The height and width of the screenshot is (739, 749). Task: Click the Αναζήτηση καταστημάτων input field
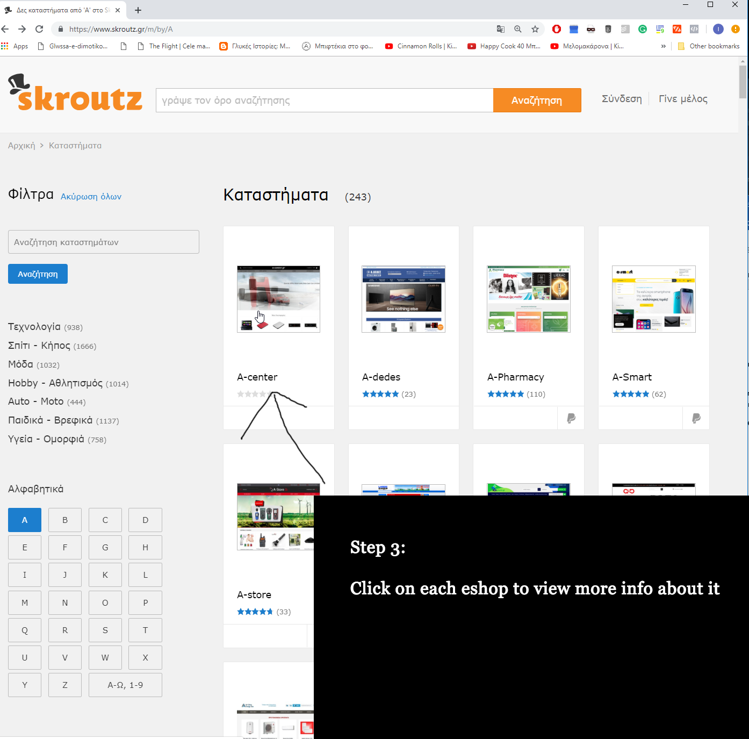(104, 242)
